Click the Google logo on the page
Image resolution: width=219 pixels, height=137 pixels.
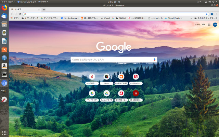[x=114, y=47]
